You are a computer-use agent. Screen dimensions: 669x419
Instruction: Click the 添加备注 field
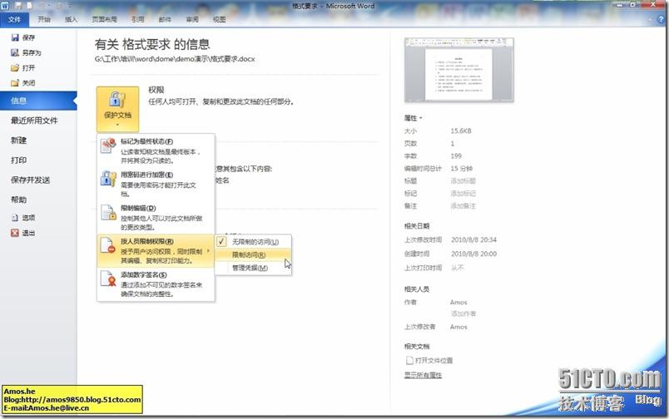point(463,206)
